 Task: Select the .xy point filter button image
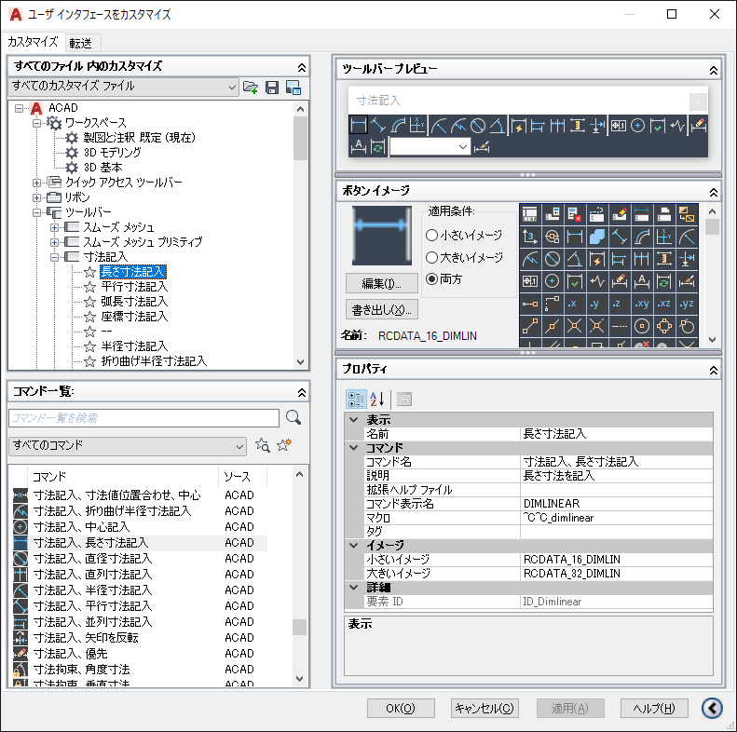(642, 304)
